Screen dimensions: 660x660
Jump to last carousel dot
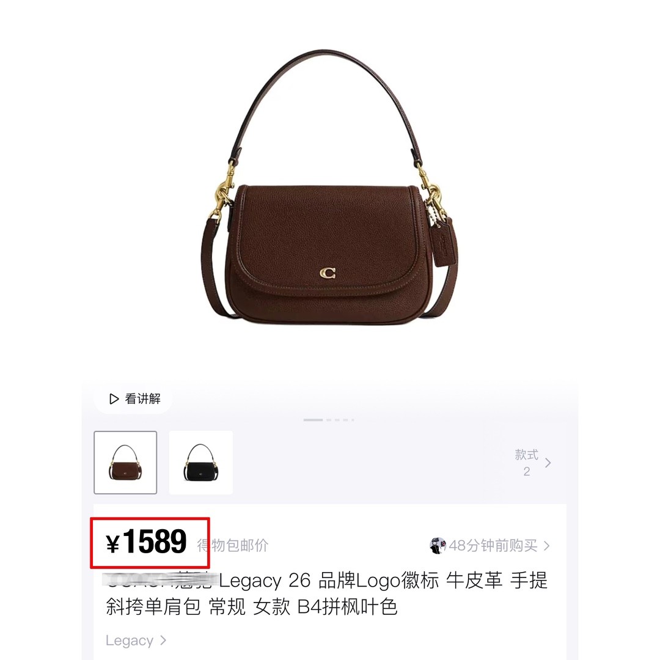click(353, 420)
